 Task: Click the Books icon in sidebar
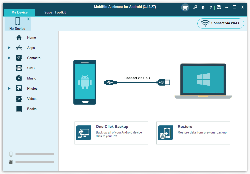[x=19, y=109]
